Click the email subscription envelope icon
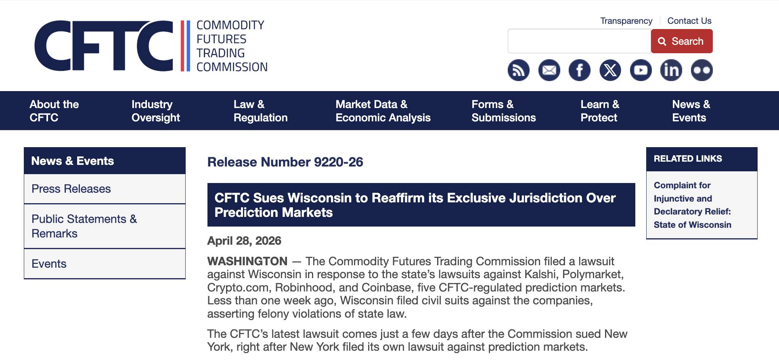Screen dimensions: 779x362 pyautogui.click(x=549, y=71)
